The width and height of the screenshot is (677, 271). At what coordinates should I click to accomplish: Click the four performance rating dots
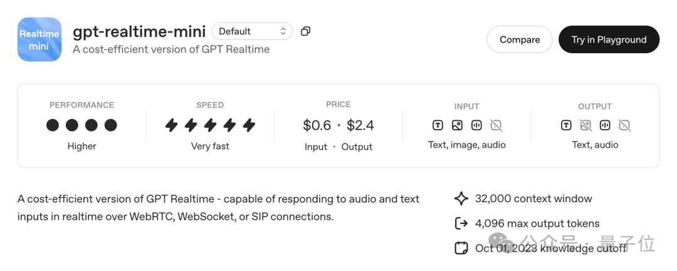pos(81,125)
